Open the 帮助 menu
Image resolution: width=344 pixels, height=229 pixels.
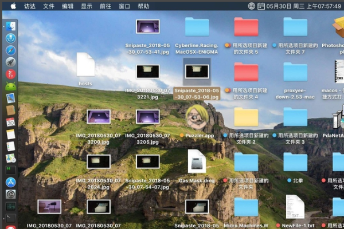143,6
